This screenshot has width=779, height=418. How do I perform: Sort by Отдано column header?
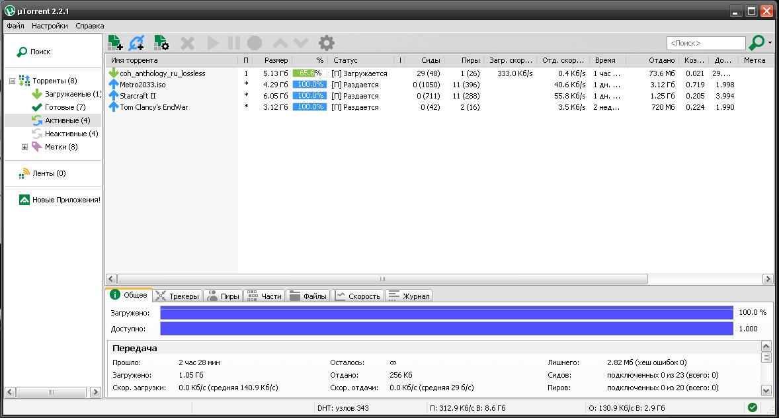pos(653,60)
